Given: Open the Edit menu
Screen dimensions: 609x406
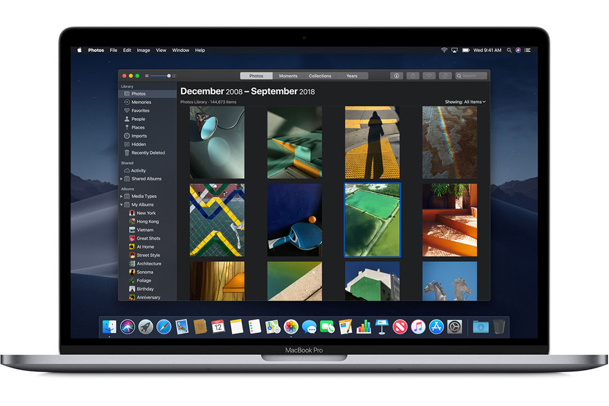Looking at the screenshot, I should pos(127,50).
